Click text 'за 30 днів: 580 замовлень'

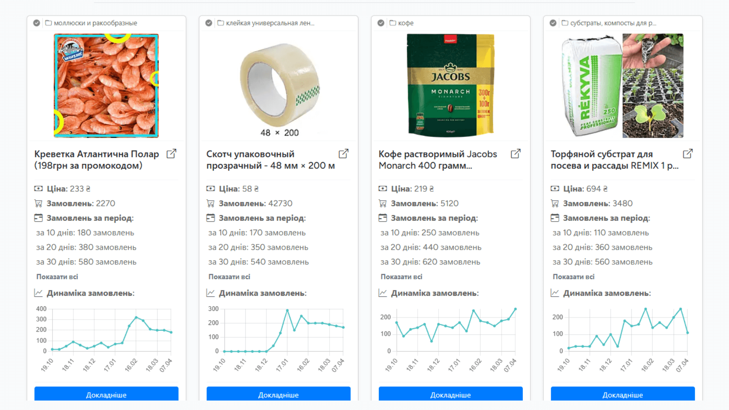click(x=86, y=262)
